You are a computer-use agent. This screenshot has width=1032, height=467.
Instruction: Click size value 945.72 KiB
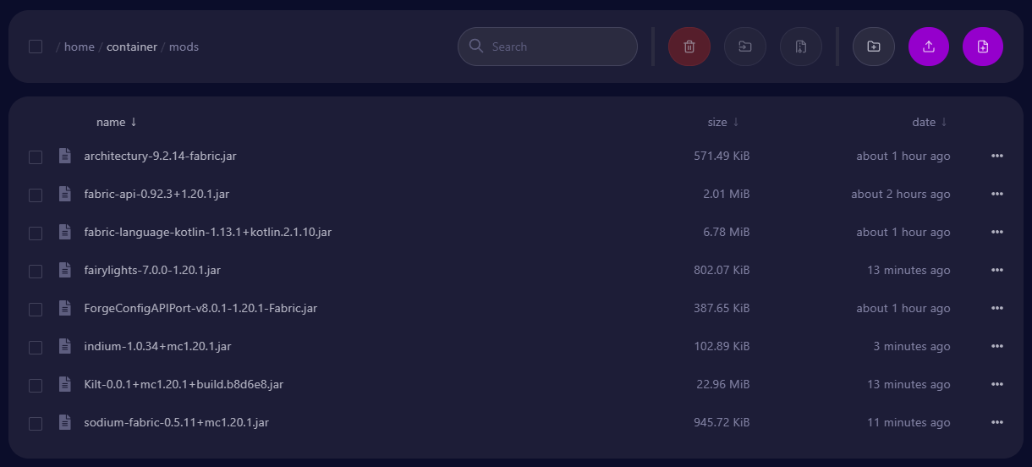click(x=722, y=422)
